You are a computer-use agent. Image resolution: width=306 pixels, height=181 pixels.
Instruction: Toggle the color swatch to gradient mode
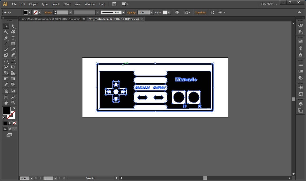pyautogui.click(x=9, y=123)
